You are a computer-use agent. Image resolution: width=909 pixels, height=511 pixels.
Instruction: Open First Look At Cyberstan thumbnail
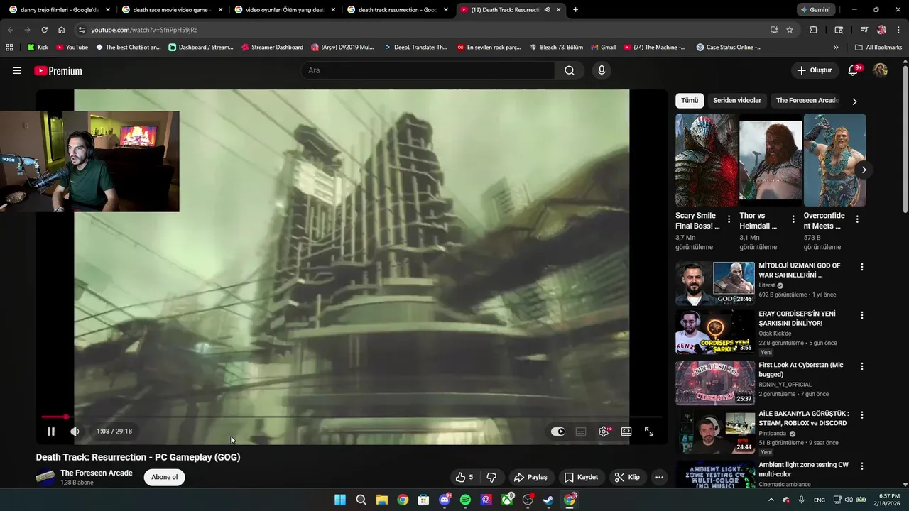pos(715,383)
